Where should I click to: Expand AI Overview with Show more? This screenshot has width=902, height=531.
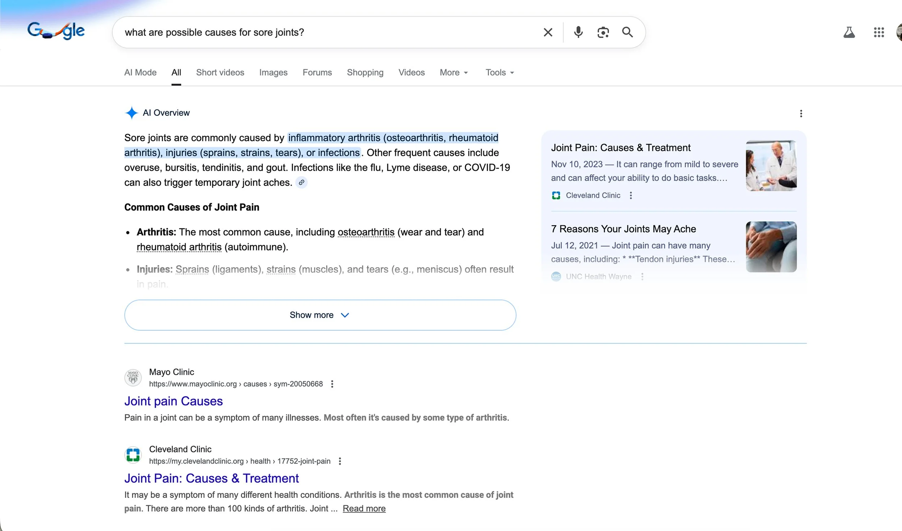[320, 315]
